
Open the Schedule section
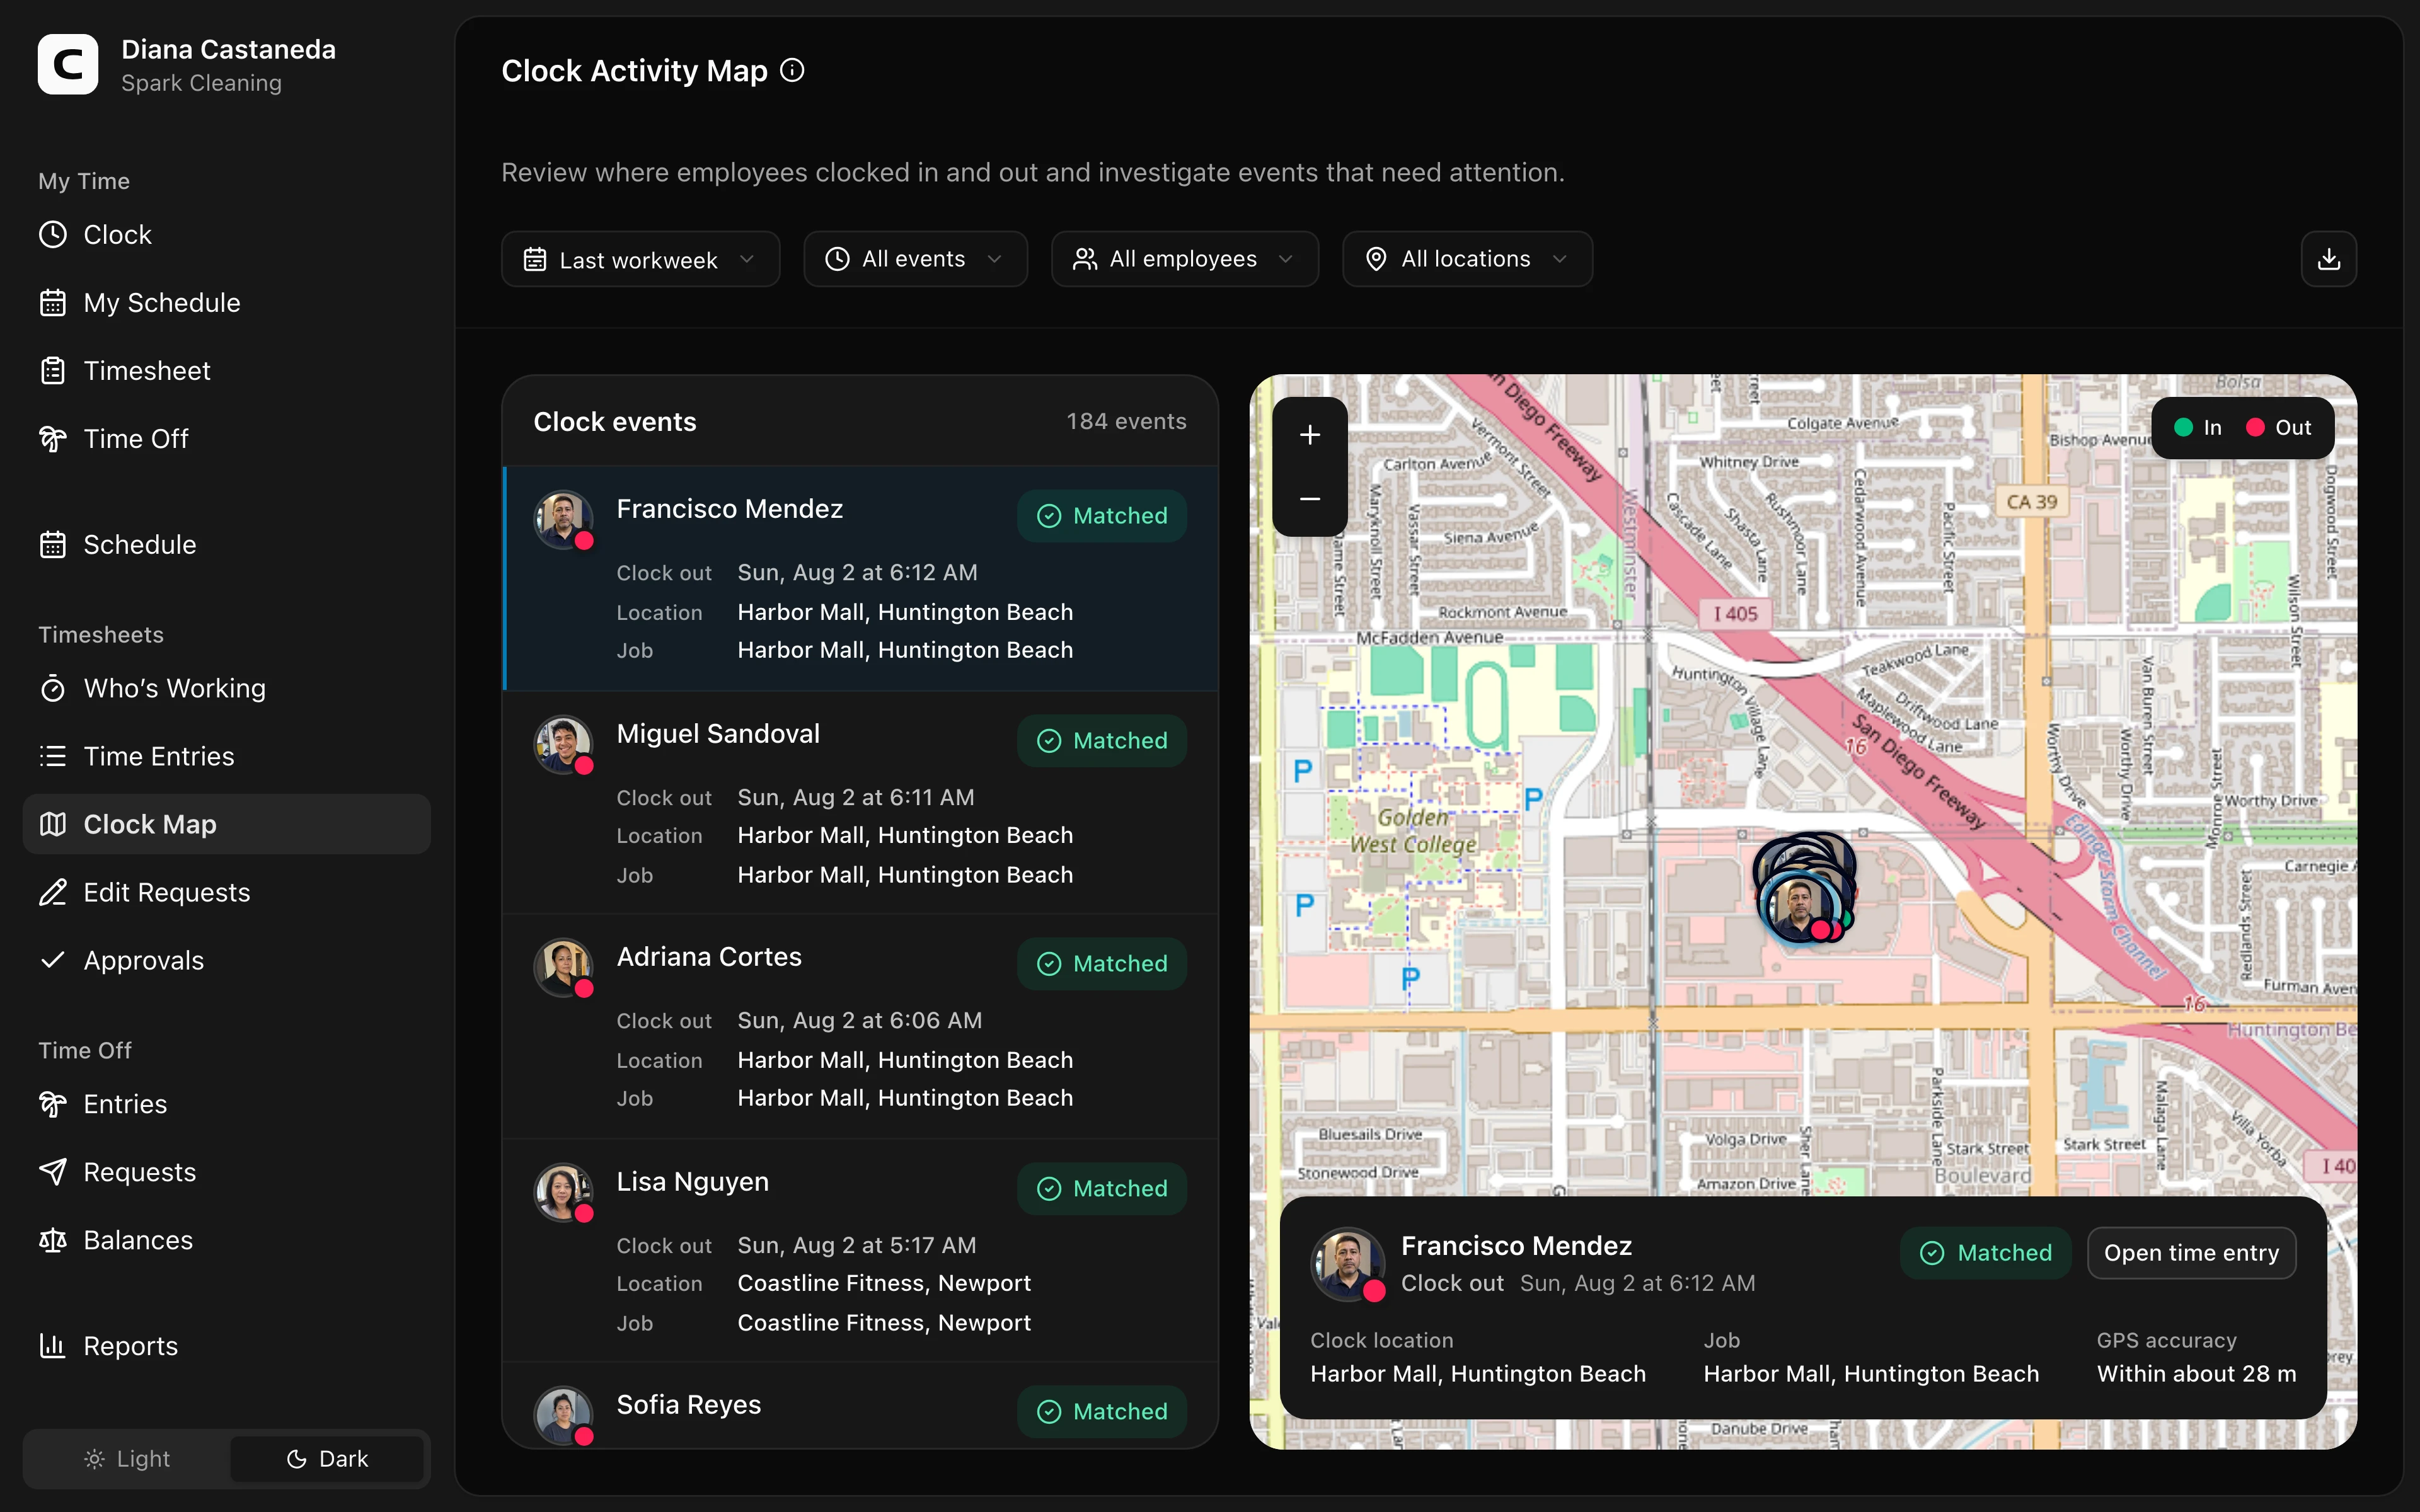tap(226, 545)
